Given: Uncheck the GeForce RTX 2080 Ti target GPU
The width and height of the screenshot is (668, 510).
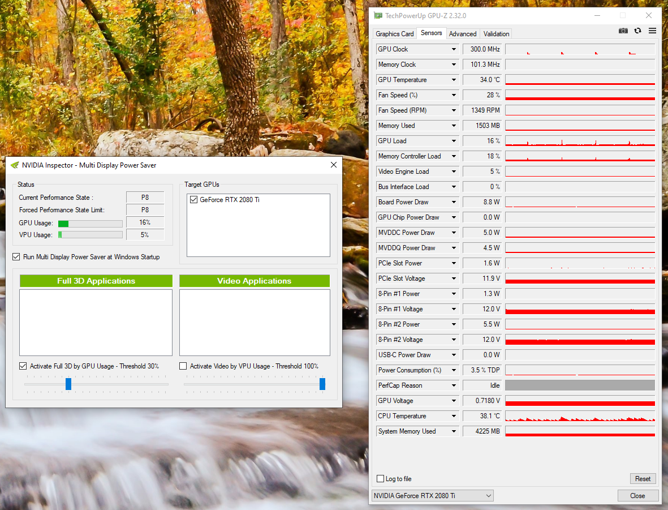Looking at the screenshot, I should click(194, 200).
